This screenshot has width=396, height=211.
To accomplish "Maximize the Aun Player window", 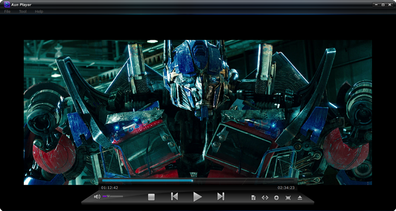I will (383, 5).
